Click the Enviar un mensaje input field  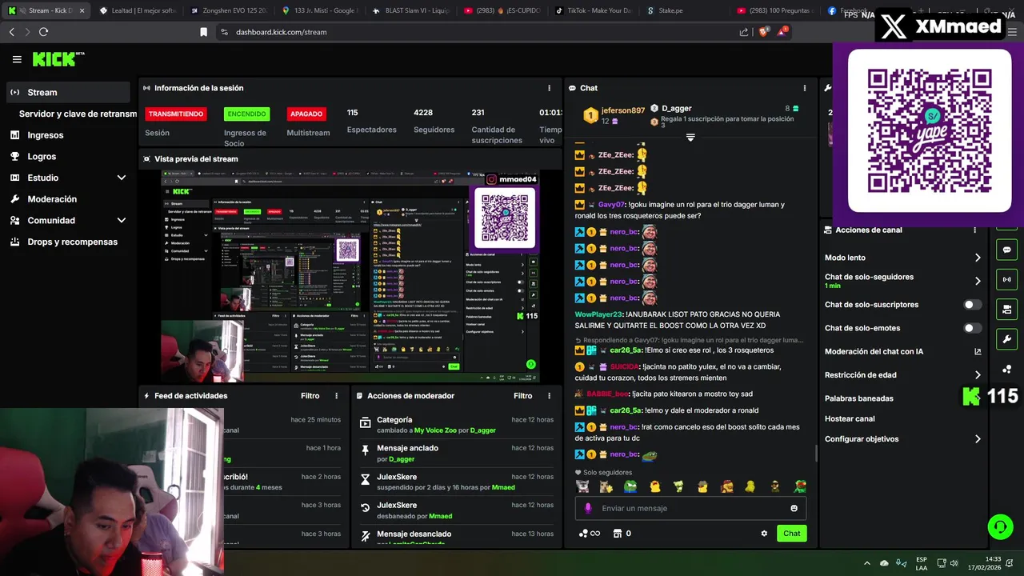pyautogui.click(x=691, y=508)
